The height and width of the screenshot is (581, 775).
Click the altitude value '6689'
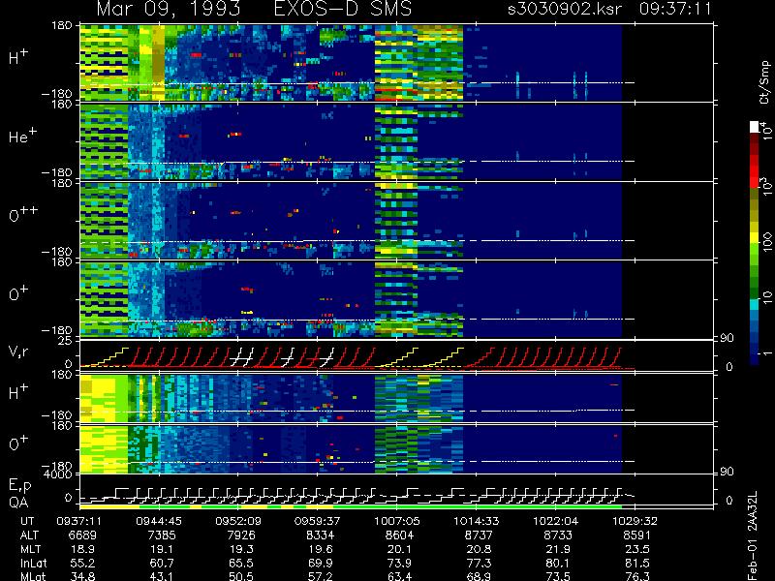82,535
